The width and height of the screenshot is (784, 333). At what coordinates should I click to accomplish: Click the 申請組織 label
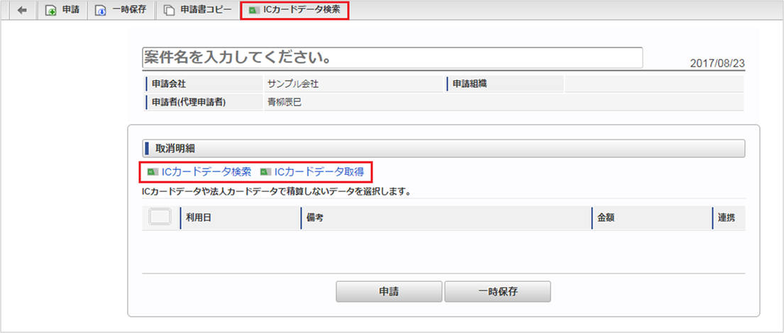click(470, 84)
